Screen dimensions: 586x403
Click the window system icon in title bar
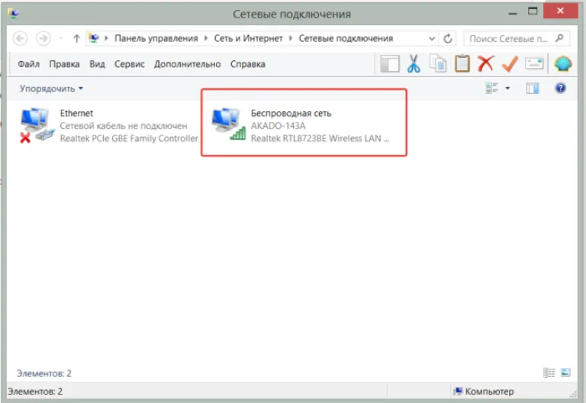pyautogui.click(x=13, y=14)
